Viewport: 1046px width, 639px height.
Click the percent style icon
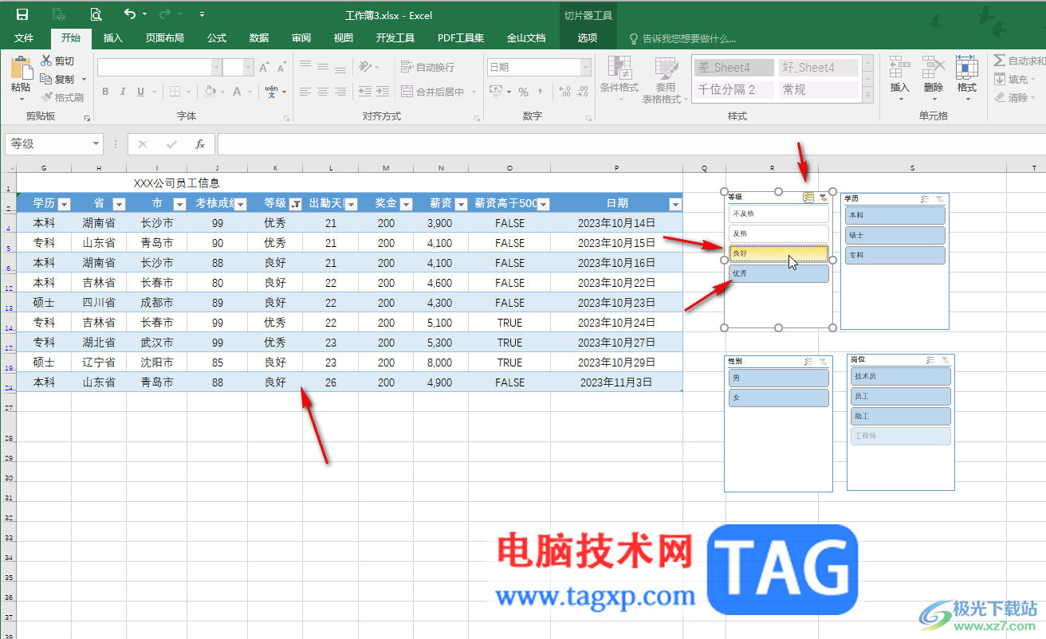[x=524, y=92]
